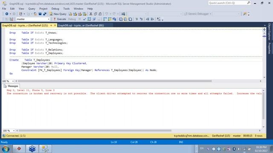Click the Save All icon
The height and width of the screenshot is (153, 273).
(x=45, y=14)
